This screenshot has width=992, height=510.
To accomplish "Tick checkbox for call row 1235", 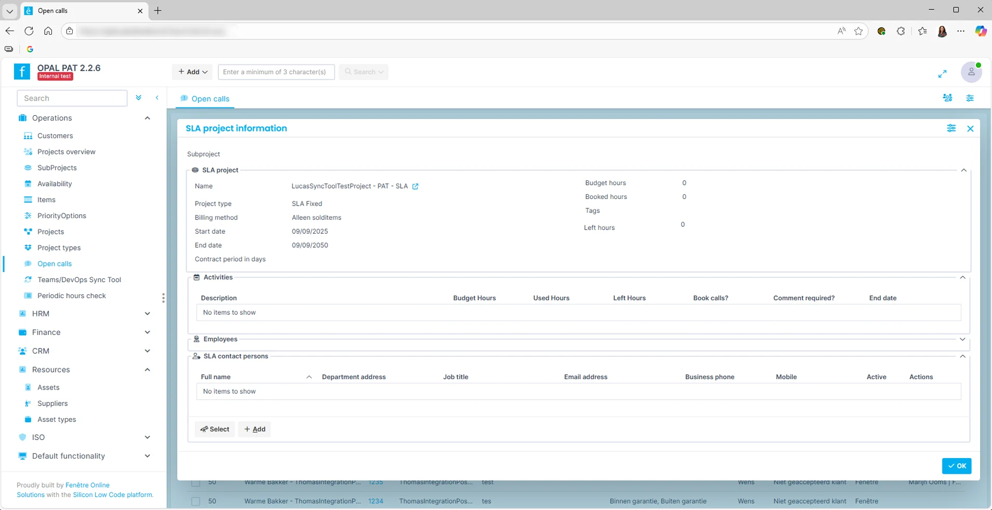I will tap(195, 483).
